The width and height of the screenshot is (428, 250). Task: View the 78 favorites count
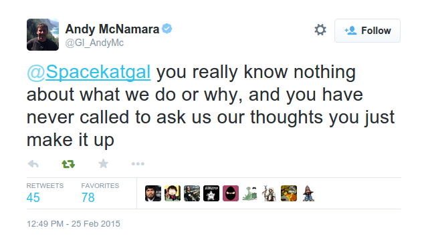click(x=88, y=197)
